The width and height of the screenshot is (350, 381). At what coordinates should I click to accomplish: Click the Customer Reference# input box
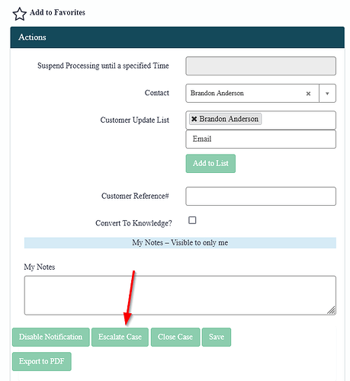261,196
